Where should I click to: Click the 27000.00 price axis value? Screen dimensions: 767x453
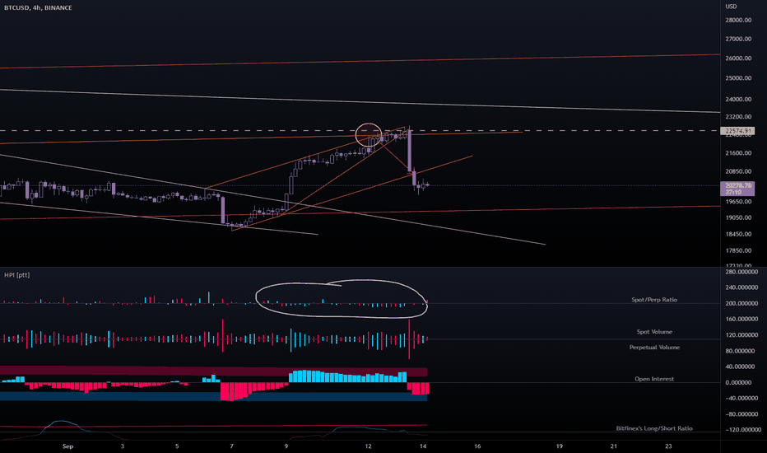739,39
